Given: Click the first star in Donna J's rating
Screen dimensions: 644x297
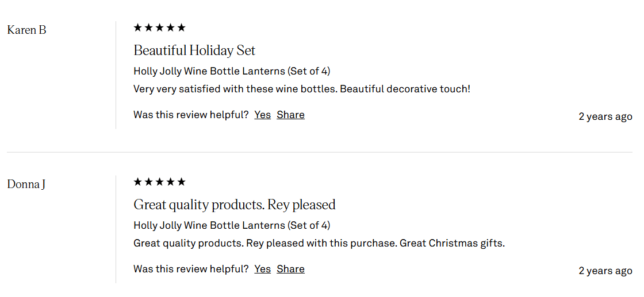Looking at the screenshot, I should (138, 182).
